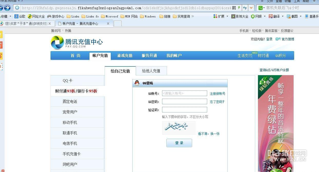
Task: Expand the 截图 dropdown arrow
Action: tap(301, 16)
